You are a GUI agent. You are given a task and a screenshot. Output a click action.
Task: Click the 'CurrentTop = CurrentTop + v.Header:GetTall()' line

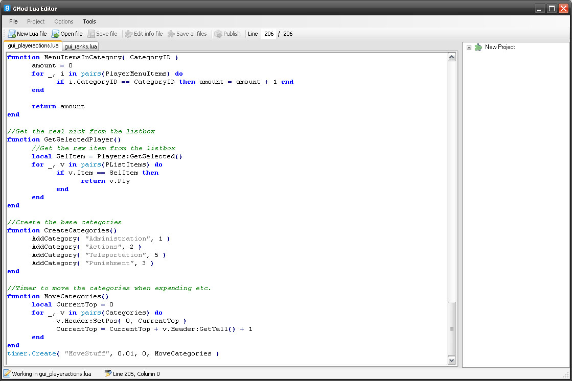[x=154, y=329]
